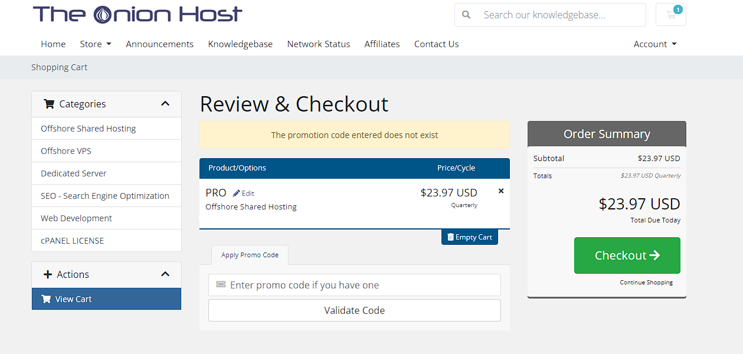Open Affiliates menu item
Image resolution: width=743 pixels, height=354 pixels.
(x=382, y=44)
